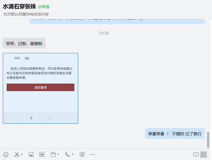Click the 返回查询 button in image

[x=40, y=87]
